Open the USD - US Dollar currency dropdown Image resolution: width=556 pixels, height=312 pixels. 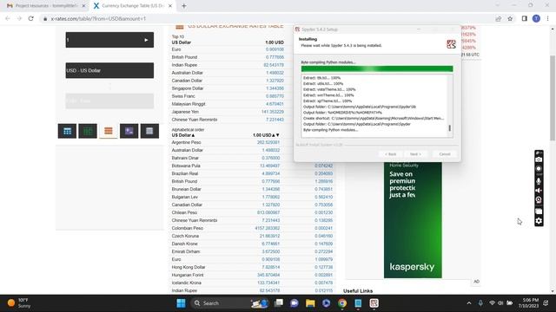tap(109, 70)
